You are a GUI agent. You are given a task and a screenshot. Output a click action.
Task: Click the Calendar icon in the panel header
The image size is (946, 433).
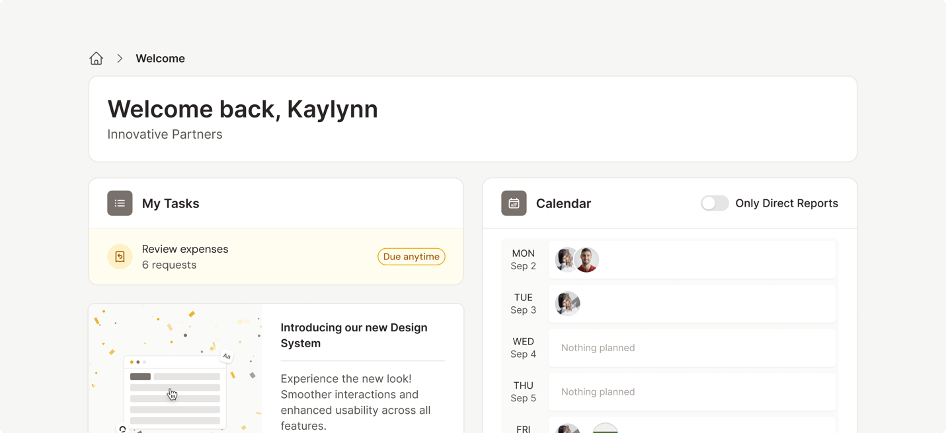coord(514,203)
